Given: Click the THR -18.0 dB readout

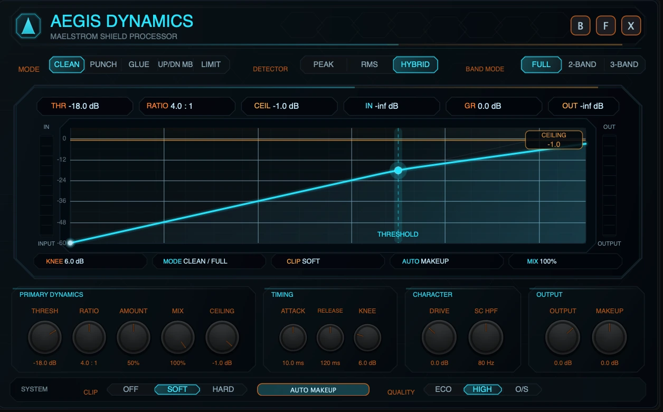Looking at the screenshot, I should [x=85, y=106].
